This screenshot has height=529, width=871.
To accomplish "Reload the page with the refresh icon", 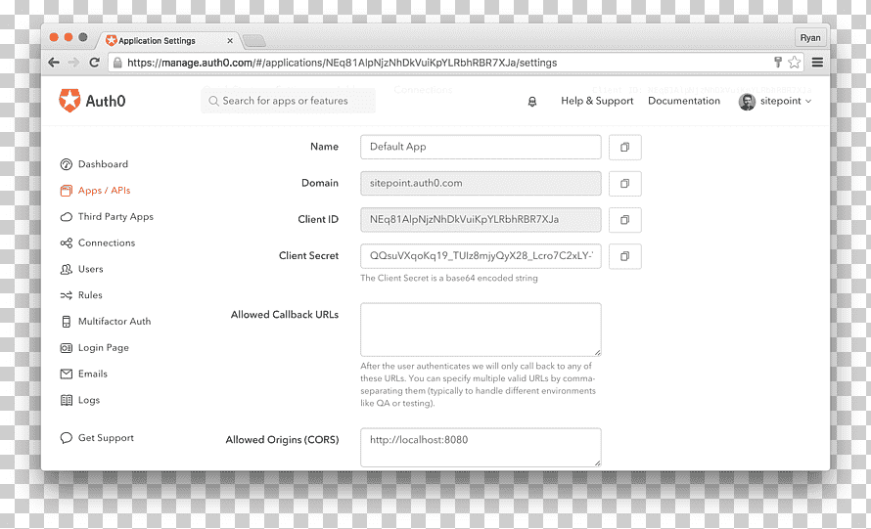I will [x=94, y=63].
